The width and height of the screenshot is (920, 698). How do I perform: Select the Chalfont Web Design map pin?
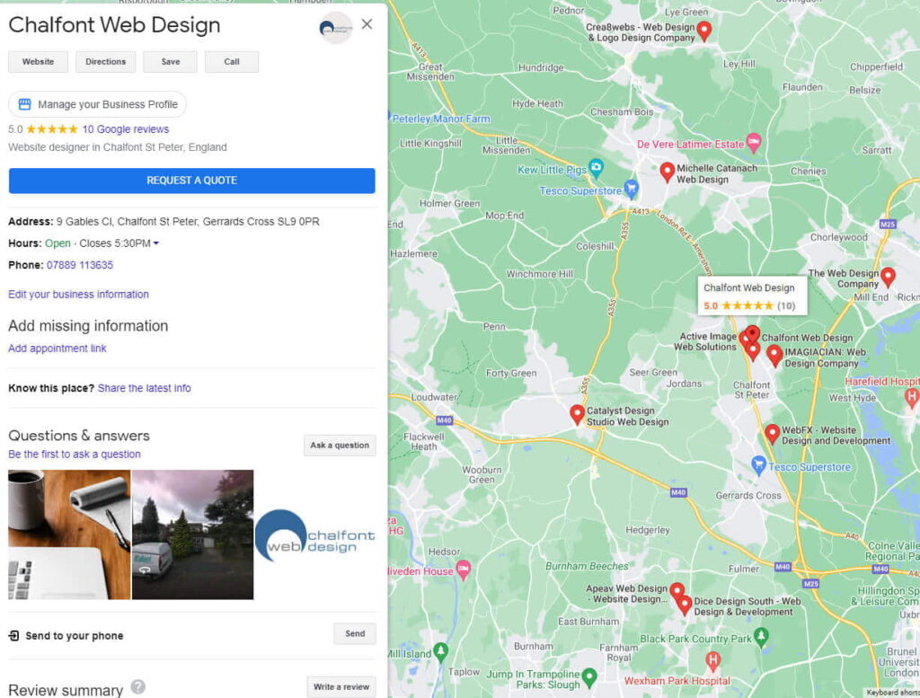click(x=753, y=334)
